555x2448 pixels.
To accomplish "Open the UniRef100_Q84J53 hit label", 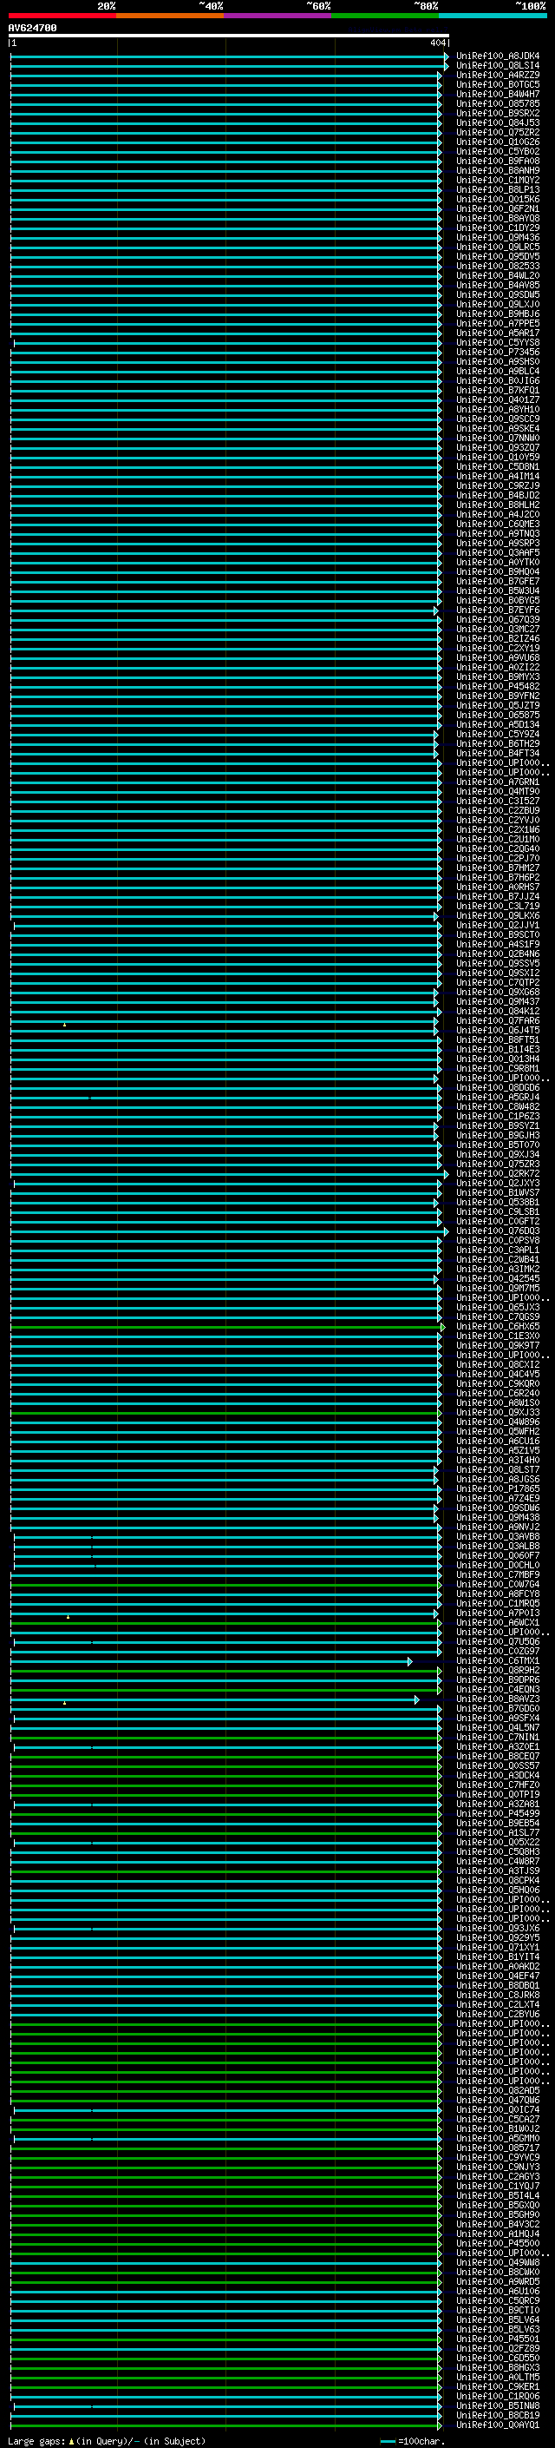I will [x=498, y=122].
